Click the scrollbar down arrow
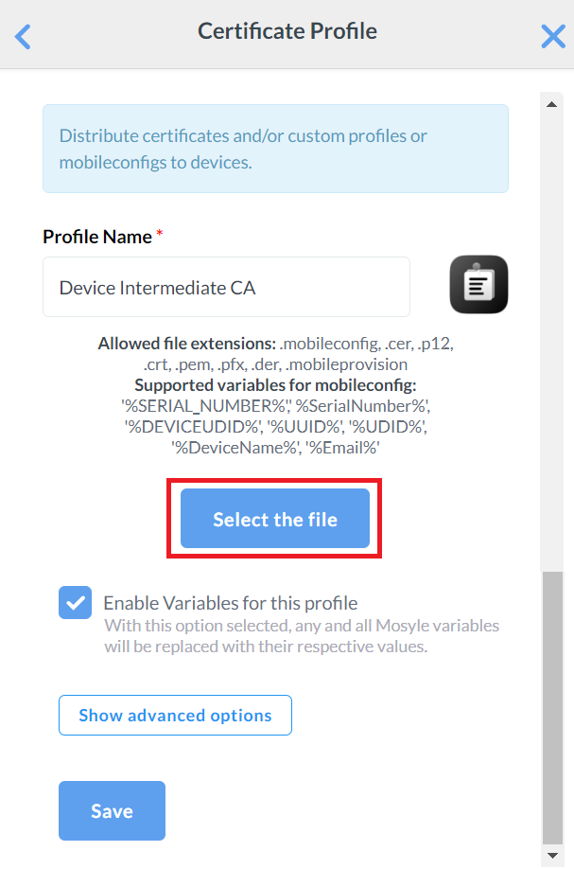 (552, 854)
